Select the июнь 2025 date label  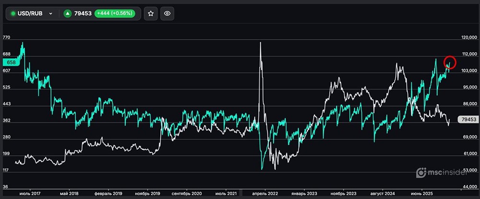tap(424, 194)
